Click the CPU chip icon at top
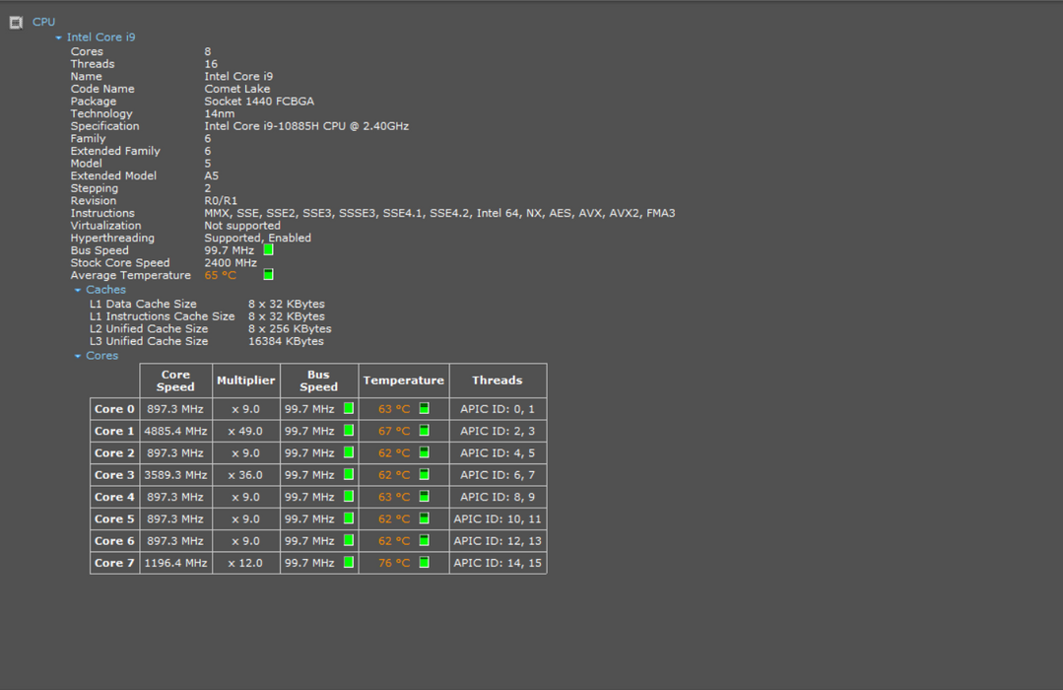The image size is (1063, 690). click(x=16, y=23)
